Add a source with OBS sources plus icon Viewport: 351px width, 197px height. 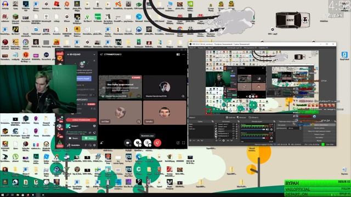(216, 141)
